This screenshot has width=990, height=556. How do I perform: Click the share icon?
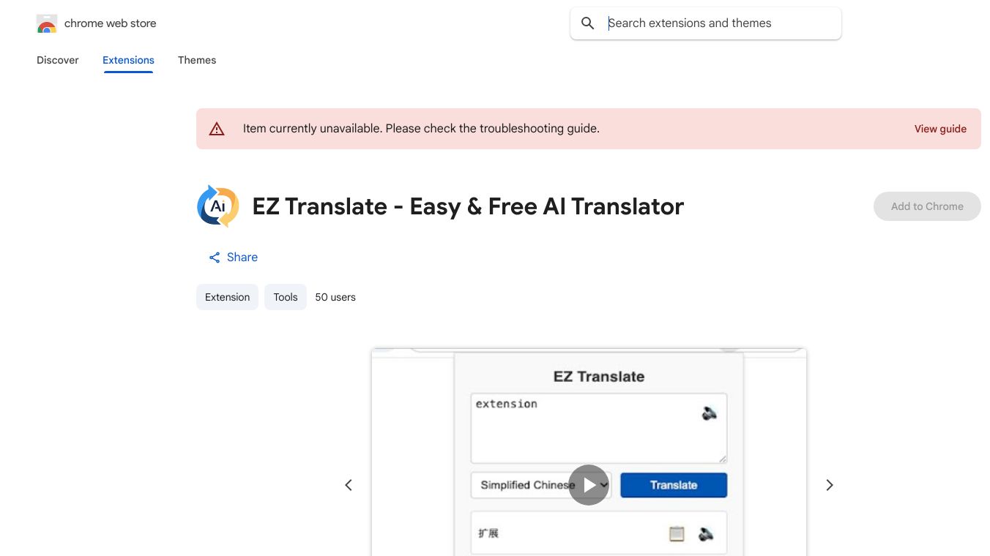click(215, 258)
